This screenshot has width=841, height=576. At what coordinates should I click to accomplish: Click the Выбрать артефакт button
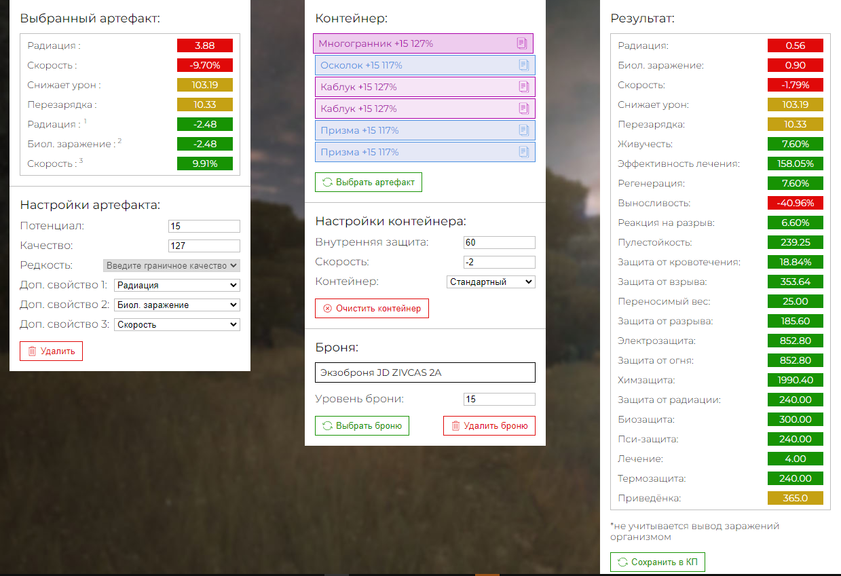(x=369, y=183)
